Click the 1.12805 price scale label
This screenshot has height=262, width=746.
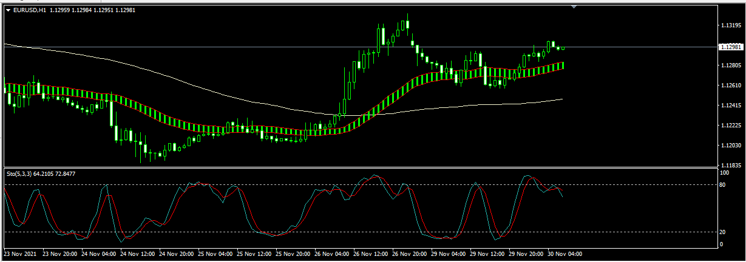[x=730, y=65]
